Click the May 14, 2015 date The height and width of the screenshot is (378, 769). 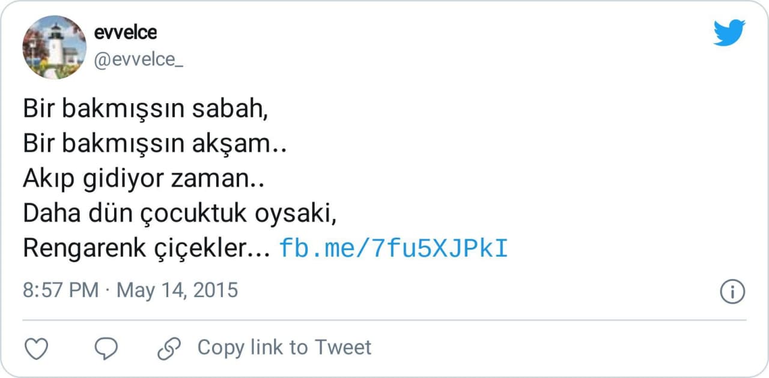[x=177, y=290]
